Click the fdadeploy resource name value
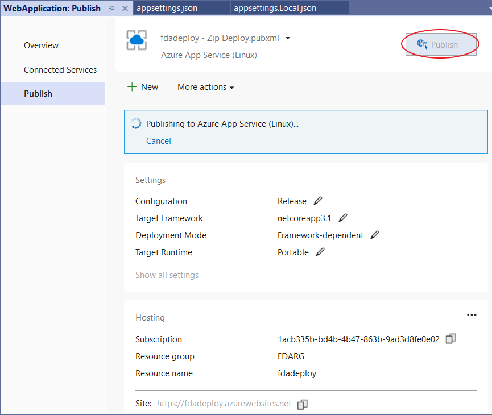Screen dimensions: 492x415 click(x=297, y=374)
